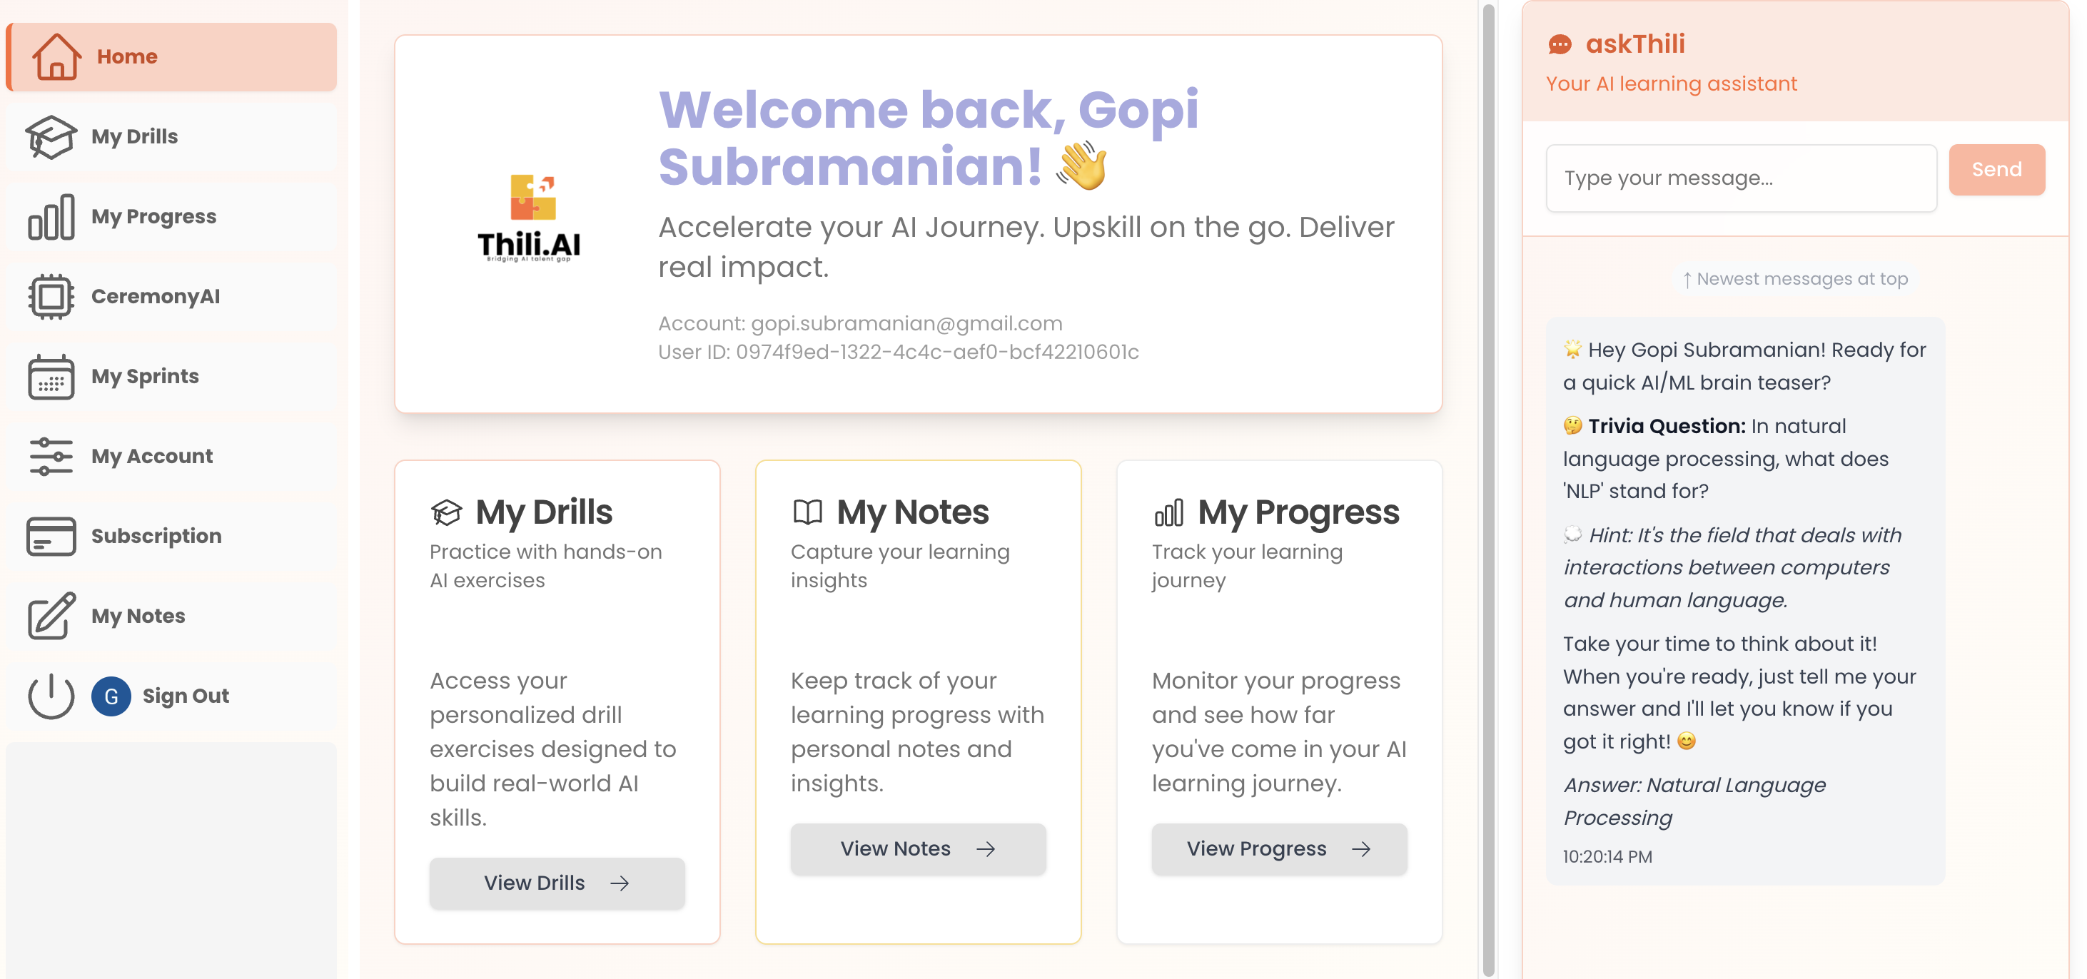Click View Notes in the My Notes card
Viewport: 2087px width, 979px height.
(x=918, y=848)
